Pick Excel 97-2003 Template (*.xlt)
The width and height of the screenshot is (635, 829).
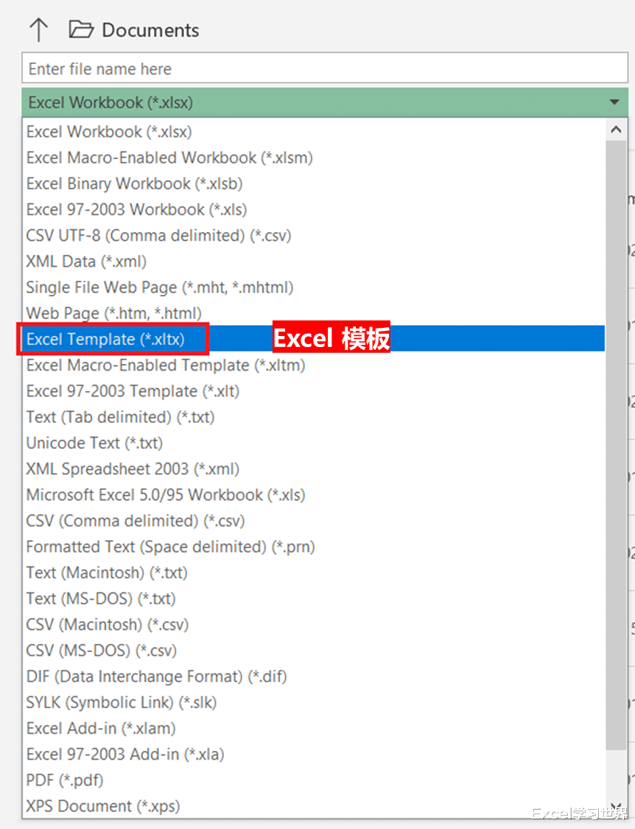[x=314, y=391]
